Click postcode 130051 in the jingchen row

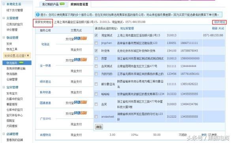tap(171, 43)
